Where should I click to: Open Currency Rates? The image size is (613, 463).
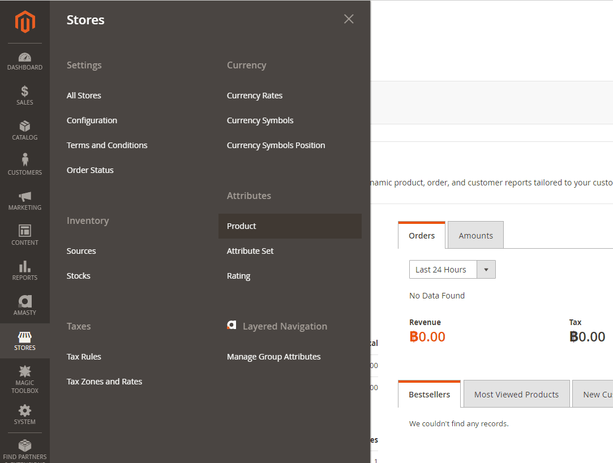coord(255,96)
